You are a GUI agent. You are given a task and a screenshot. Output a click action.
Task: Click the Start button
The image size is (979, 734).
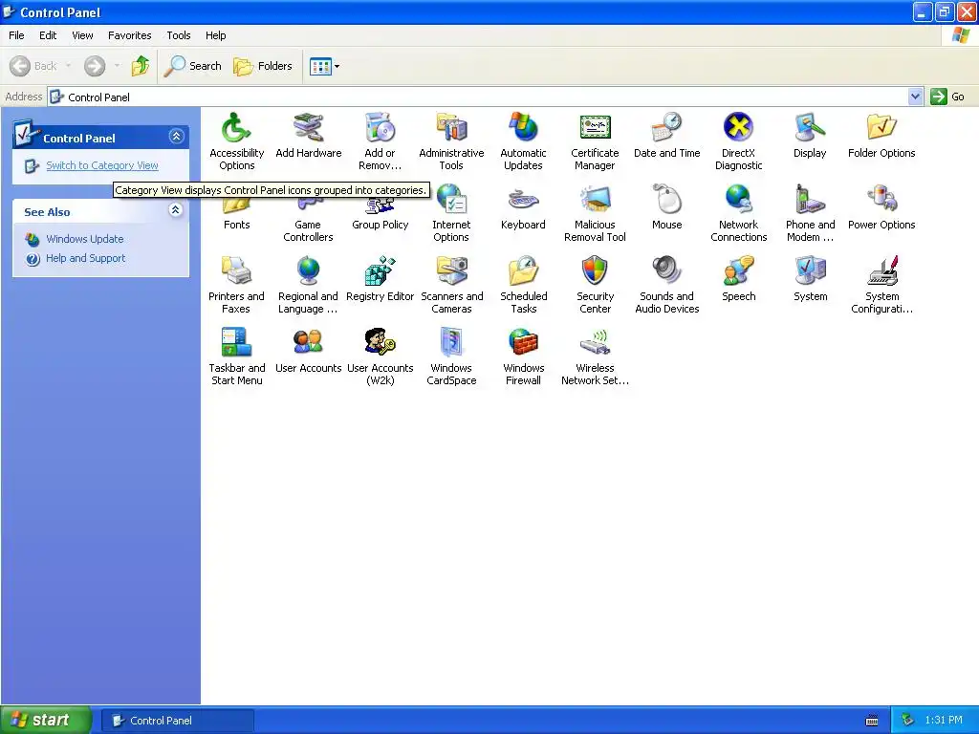(x=45, y=721)
